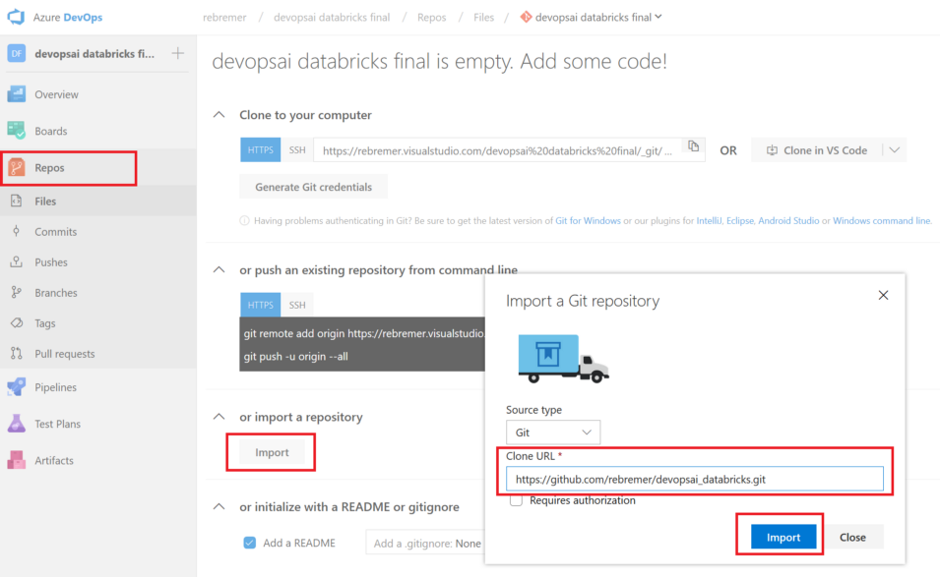
Task: Collapse the push an existing repository section
Action: 219,270
